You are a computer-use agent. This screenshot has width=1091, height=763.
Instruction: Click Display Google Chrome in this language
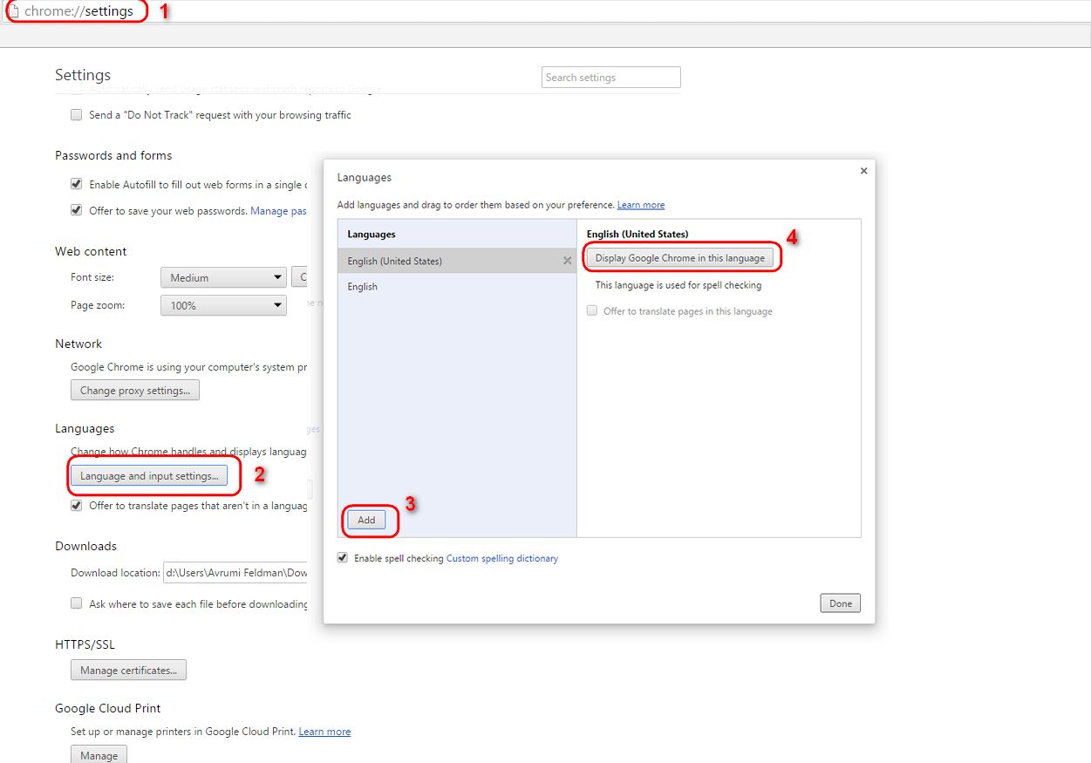(x=680, y=258)
